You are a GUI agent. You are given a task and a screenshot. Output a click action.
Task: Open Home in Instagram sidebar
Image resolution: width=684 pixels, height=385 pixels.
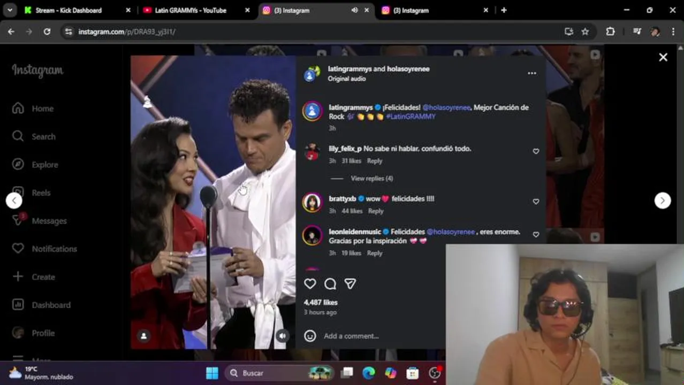tap(33, 109)
